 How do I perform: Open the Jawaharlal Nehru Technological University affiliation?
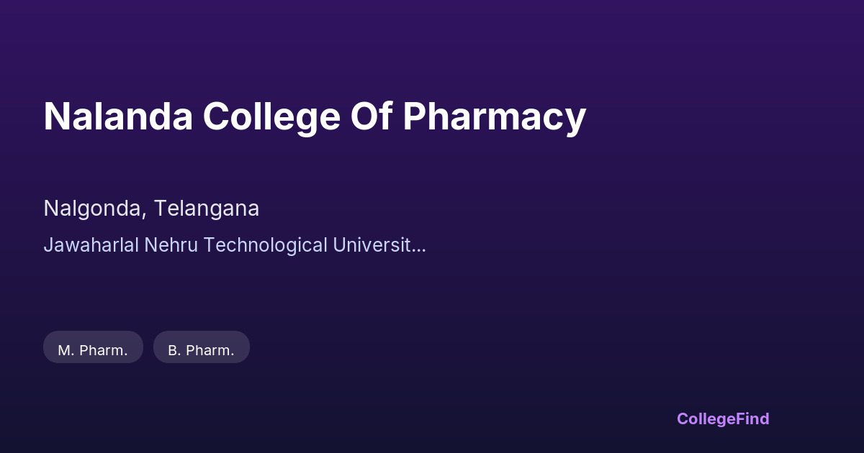[234, 244]
